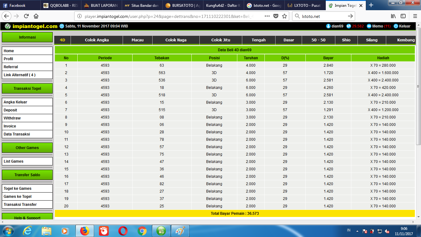Click the Memo envelope icon
The width and height of the screenshot is (421, 237).
pos(369,26)
